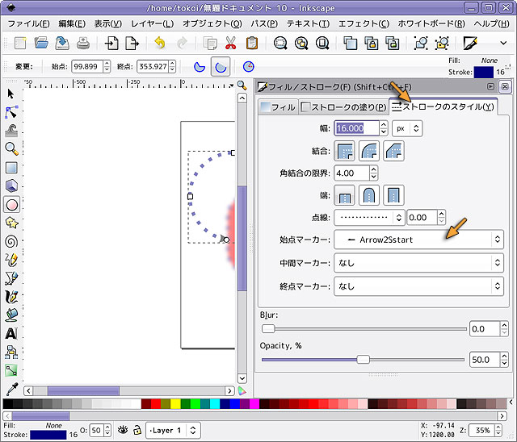Open the ストロークの塗り tab
The image size is (517, 442).
click(343, 107)
